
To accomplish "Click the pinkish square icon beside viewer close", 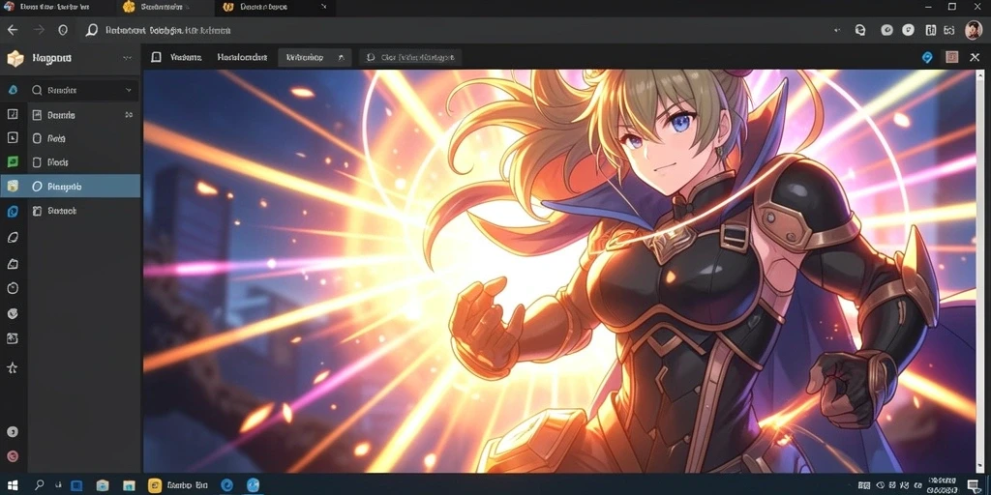I will (x=952, y=57).
